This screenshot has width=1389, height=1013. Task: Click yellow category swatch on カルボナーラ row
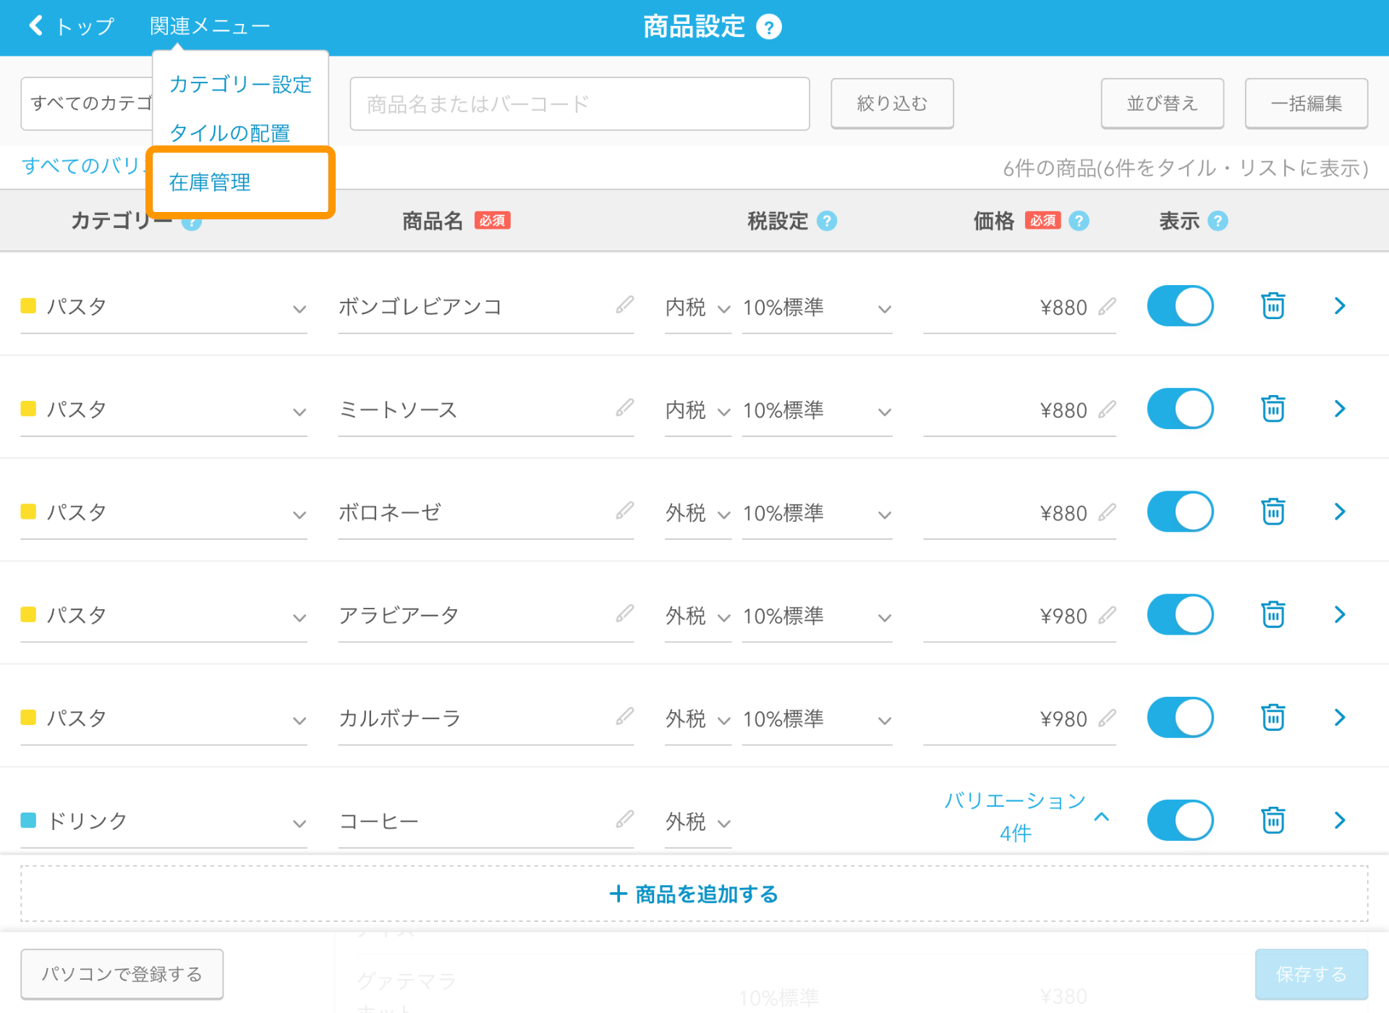pos(28,717)
